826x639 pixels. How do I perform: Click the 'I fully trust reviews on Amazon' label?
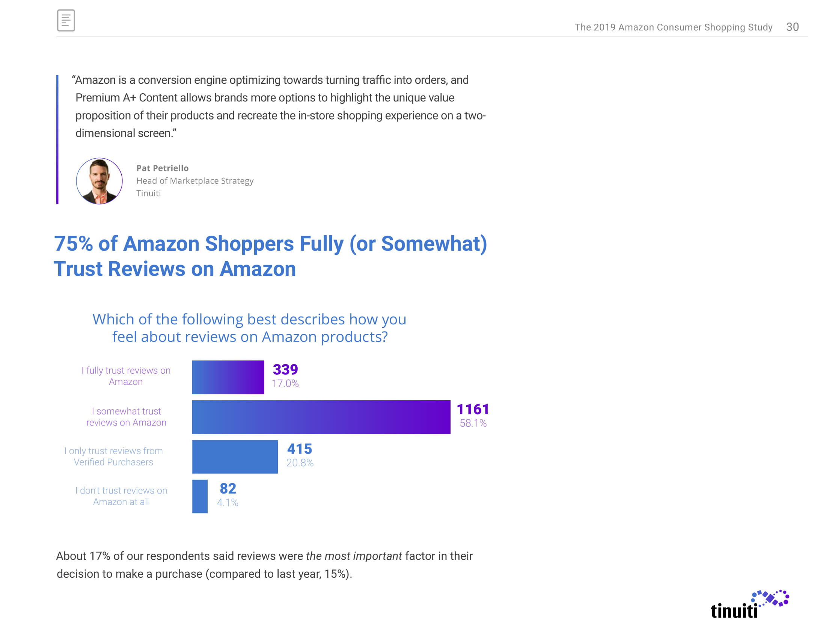pyautogui.click(x=126, y=376)
